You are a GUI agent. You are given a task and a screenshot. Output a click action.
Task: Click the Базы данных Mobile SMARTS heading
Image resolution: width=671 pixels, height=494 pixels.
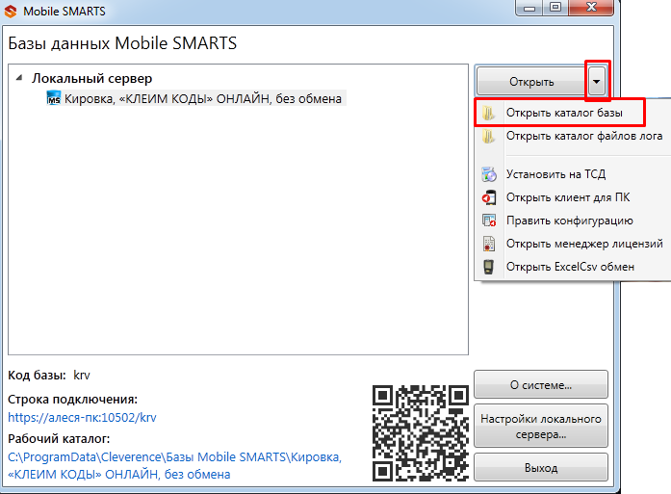click(x=122, y=43)
